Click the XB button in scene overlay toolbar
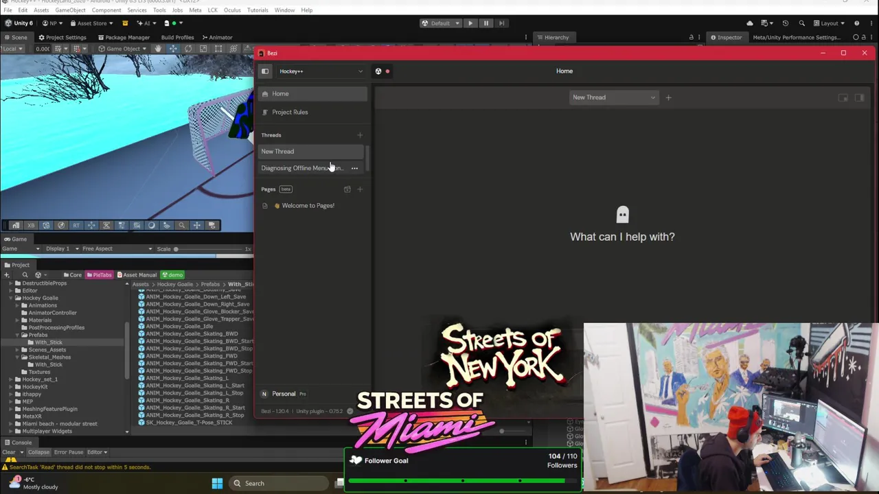This screenshot has height=494, width=879. tap(31, 225)
